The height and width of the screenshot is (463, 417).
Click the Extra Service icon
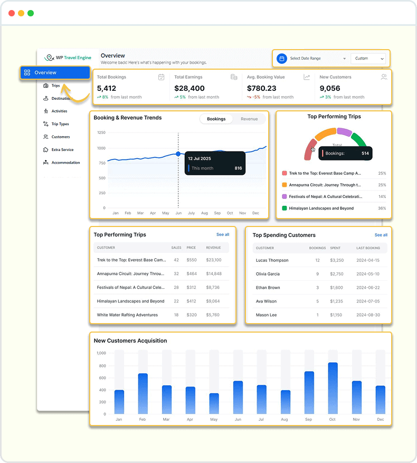pos(46,150)
